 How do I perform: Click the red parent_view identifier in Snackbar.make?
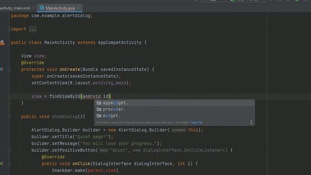pyautogui.click(x=102, y=171)
